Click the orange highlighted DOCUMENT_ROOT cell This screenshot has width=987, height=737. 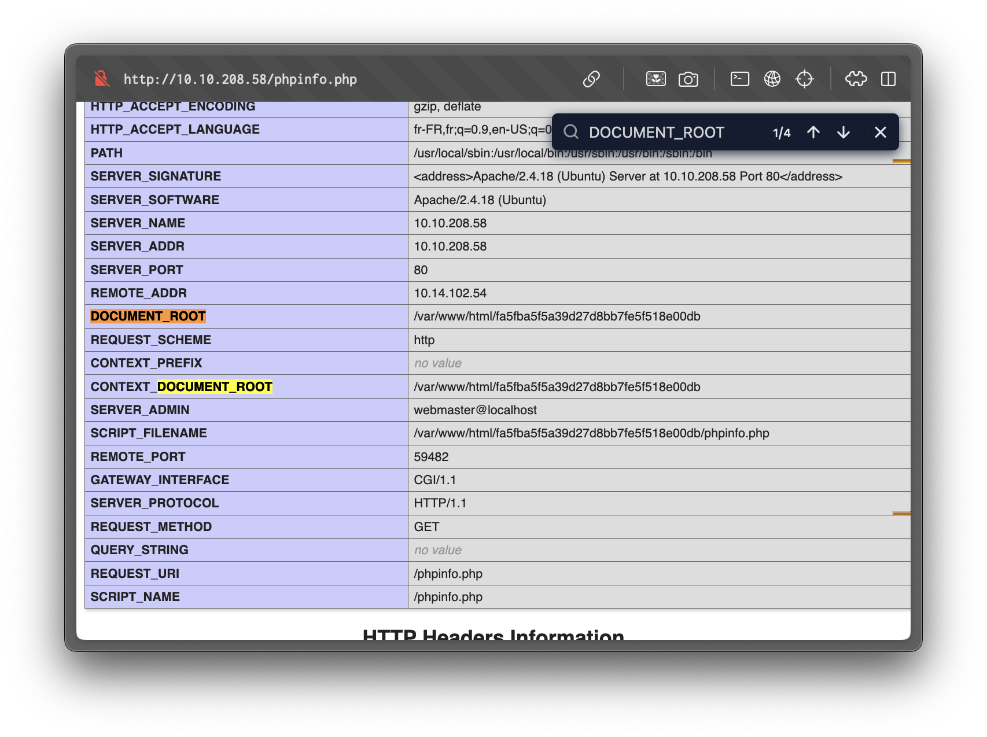(x=148, y=316)
